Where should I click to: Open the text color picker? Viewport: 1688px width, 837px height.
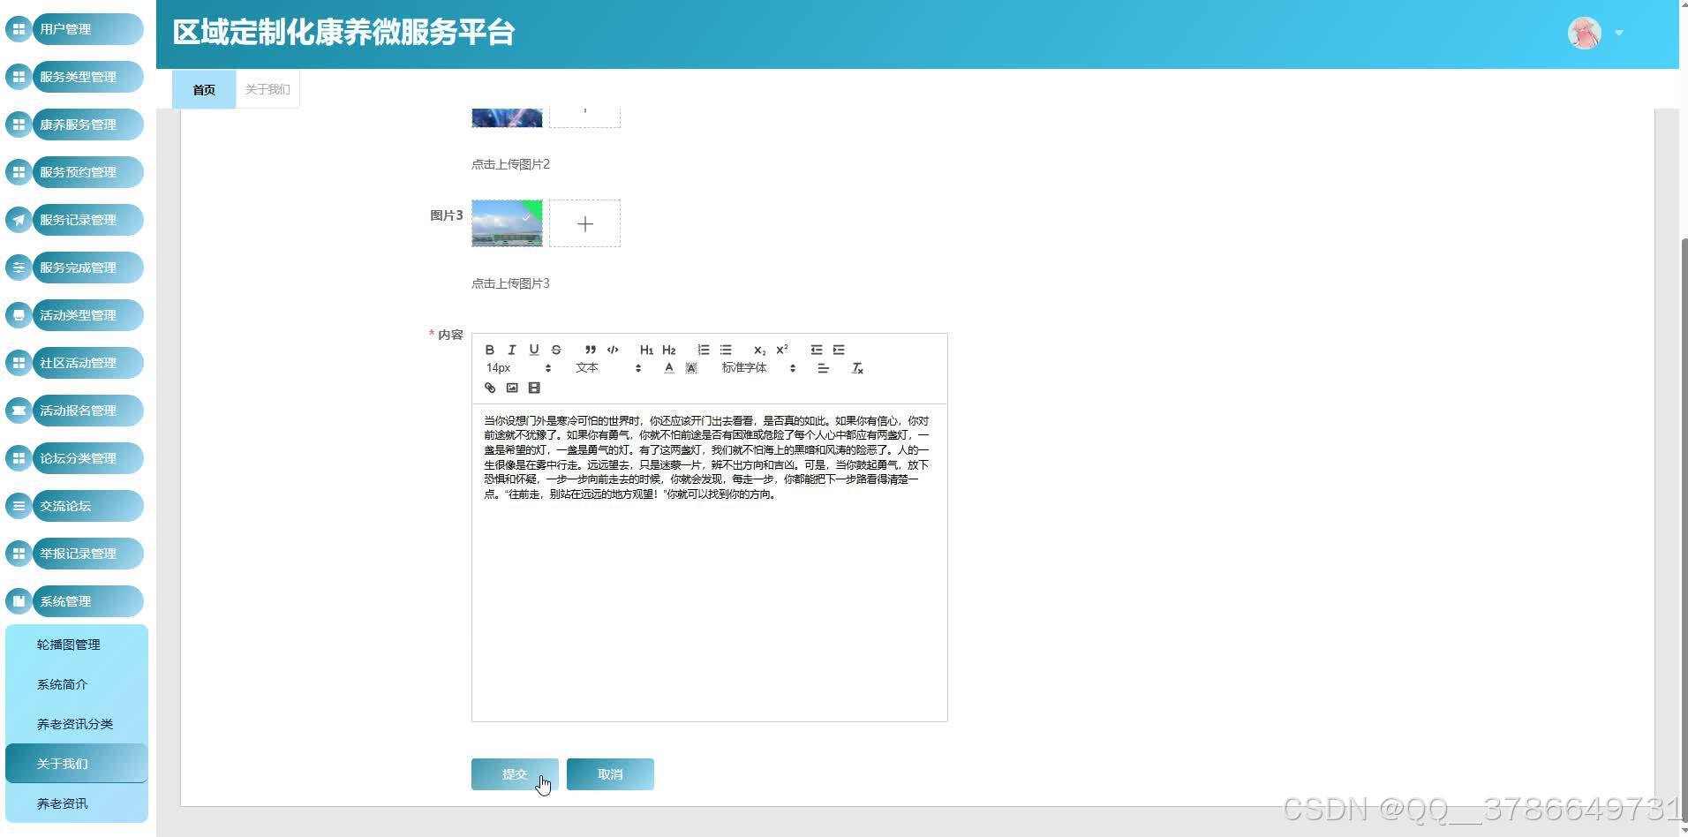tap(669, 368)
